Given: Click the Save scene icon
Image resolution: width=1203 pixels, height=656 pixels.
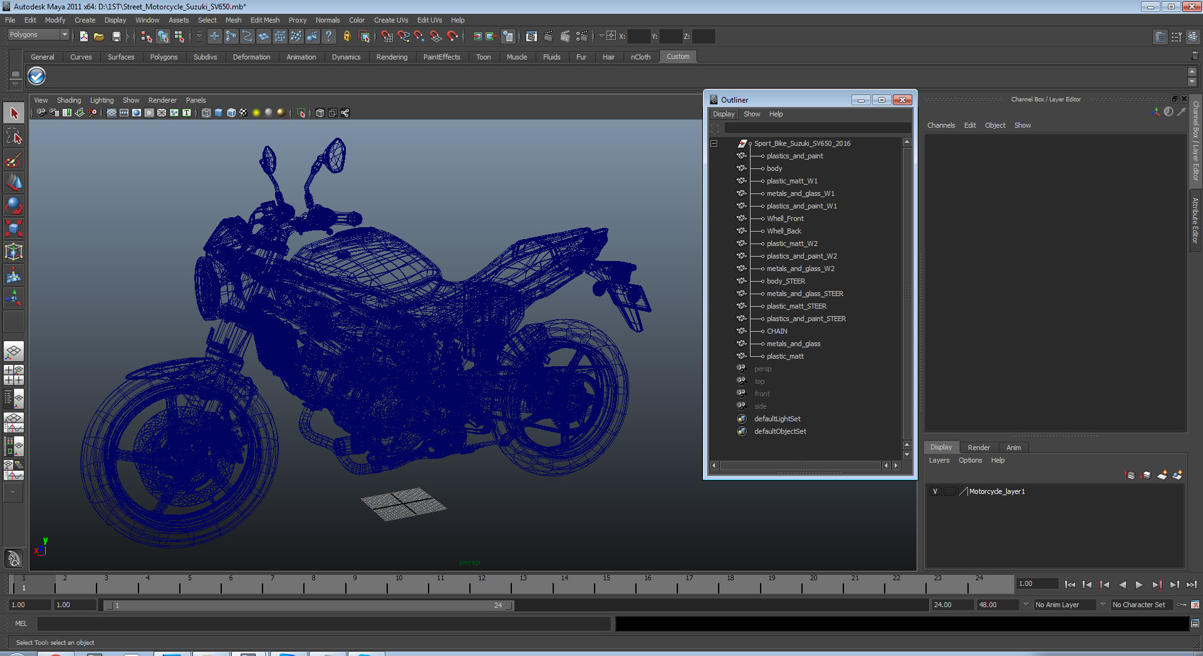Looking at the screenshot, I should coord(116,36).
